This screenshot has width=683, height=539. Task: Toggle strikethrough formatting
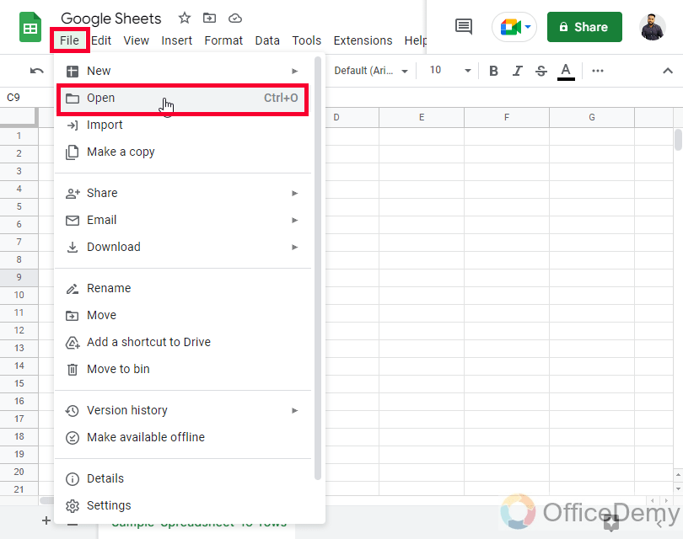[x=540, y=71]
